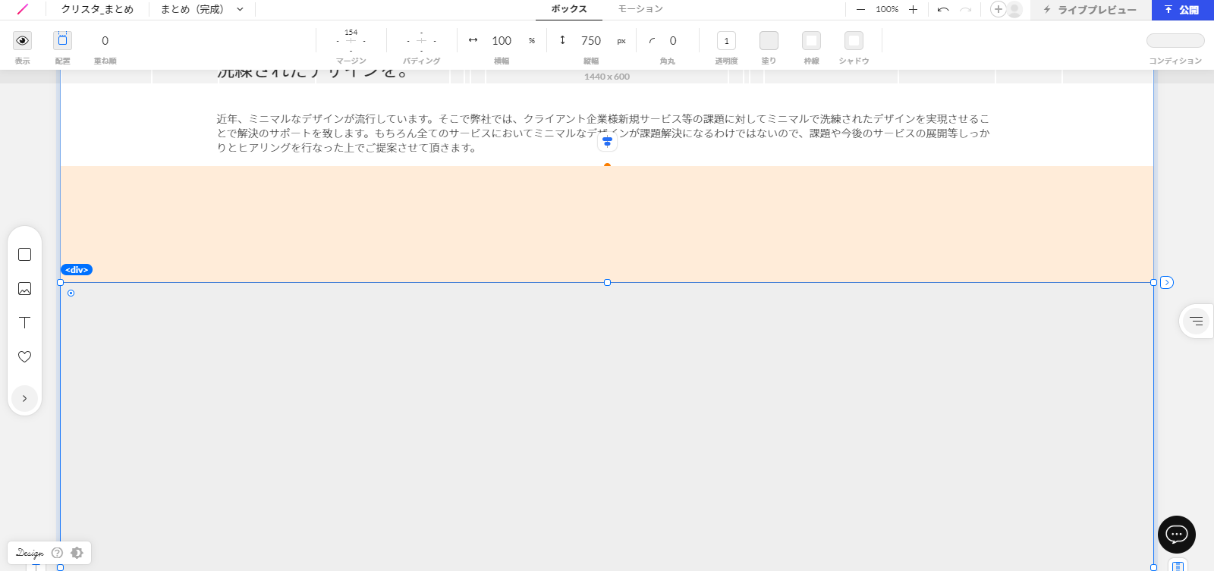Change the width unit % selector
Image resolution: width=1214 pixels, height=571 pixels.
[532, 41]
